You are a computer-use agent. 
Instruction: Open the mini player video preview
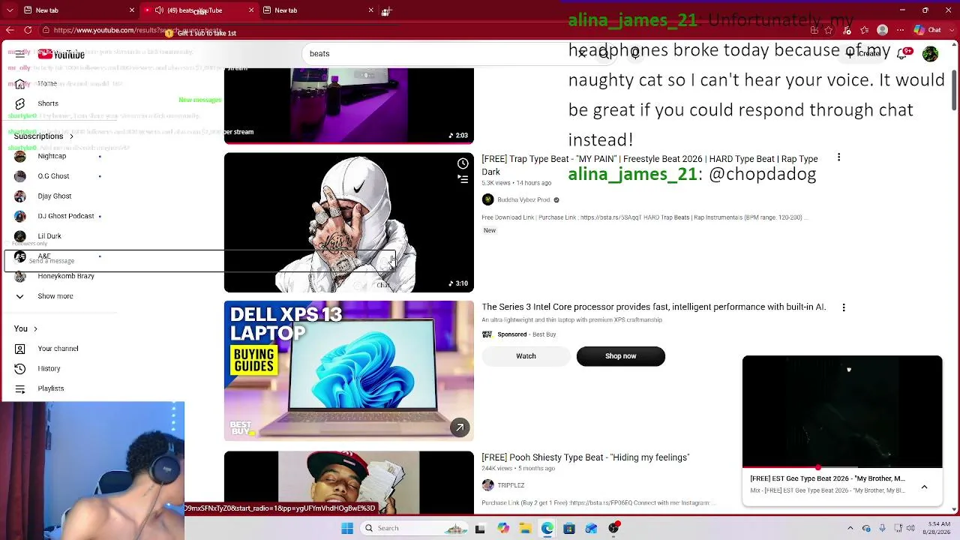(x=842, y=411)
